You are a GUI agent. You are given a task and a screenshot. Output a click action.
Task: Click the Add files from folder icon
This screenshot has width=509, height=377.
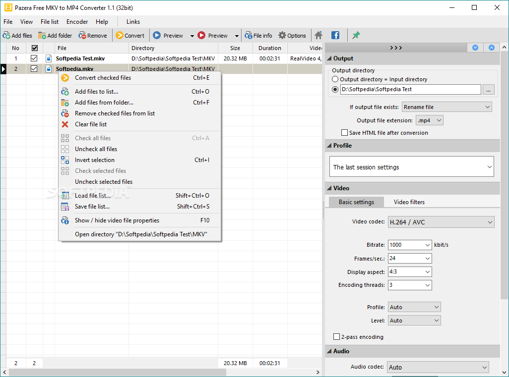click(x=65, y=103)
